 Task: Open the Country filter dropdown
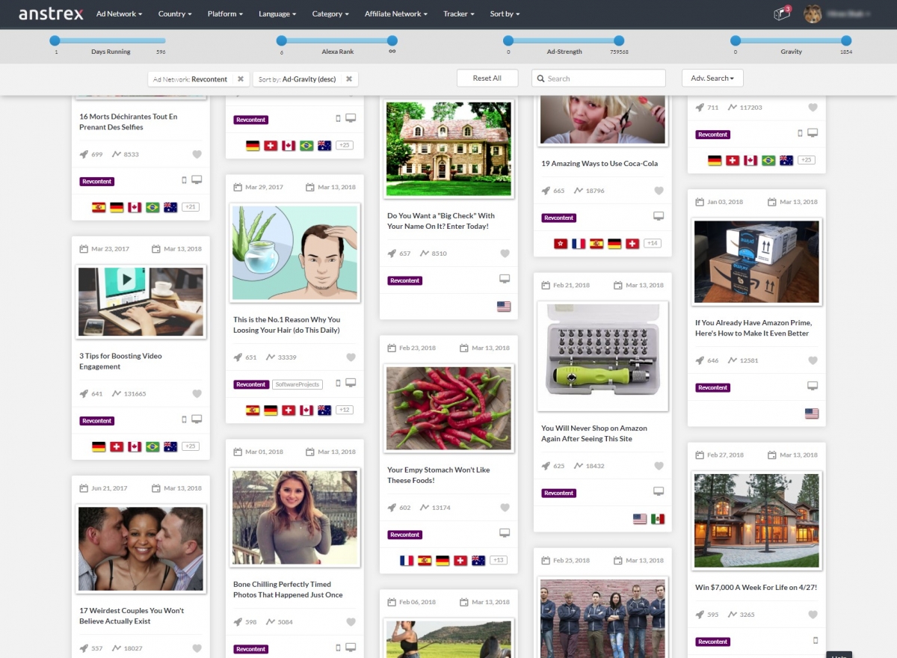[175, 13]
